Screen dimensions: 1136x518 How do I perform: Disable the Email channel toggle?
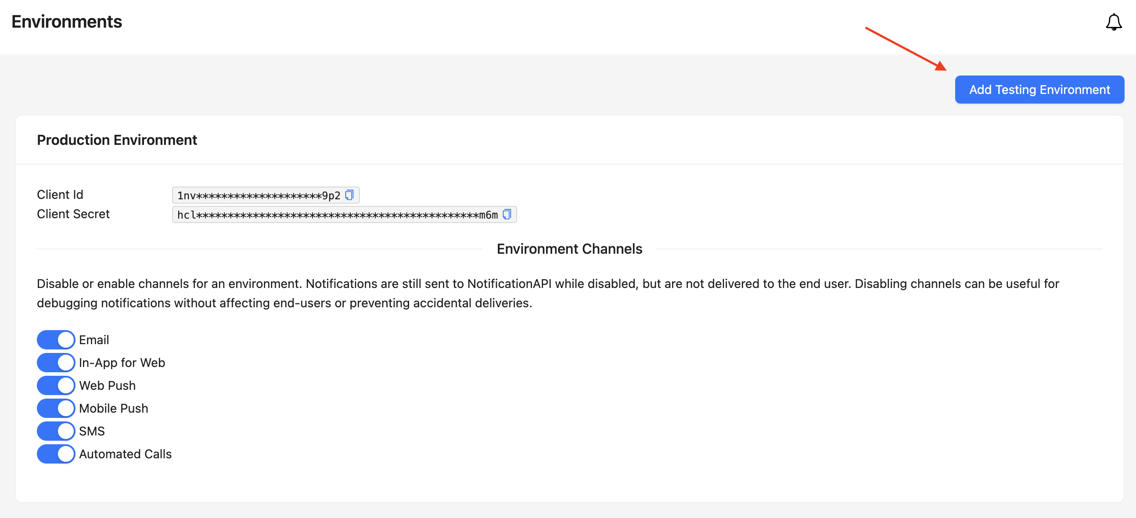click(x=55, y=339)
